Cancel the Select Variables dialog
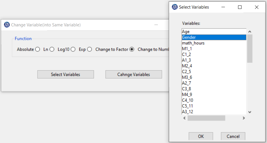Viewport: 267px width, 143px height. pyautogui.click(x=233, y=136)
